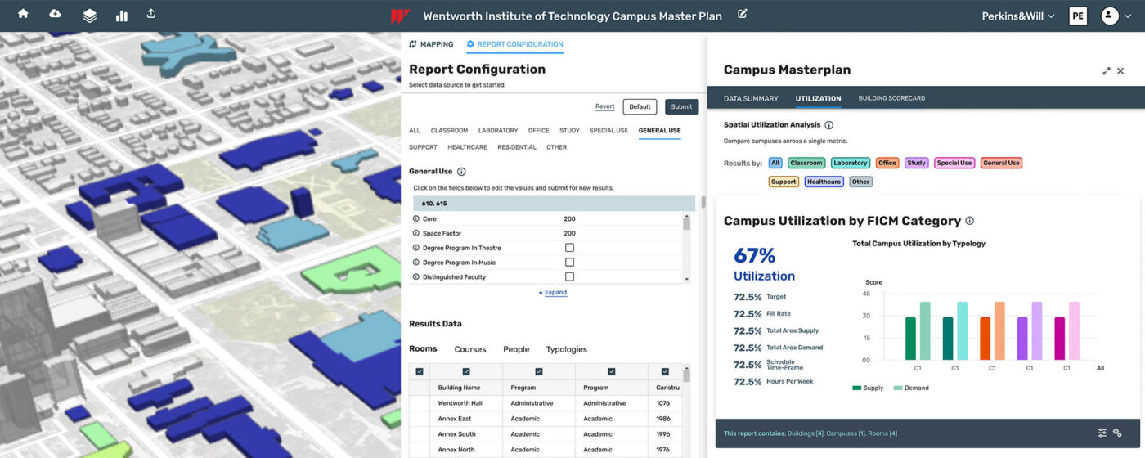Open the Perkins&Will organization dropdown
Viewport: 1145px width, 458px height.
point(1017,16)
